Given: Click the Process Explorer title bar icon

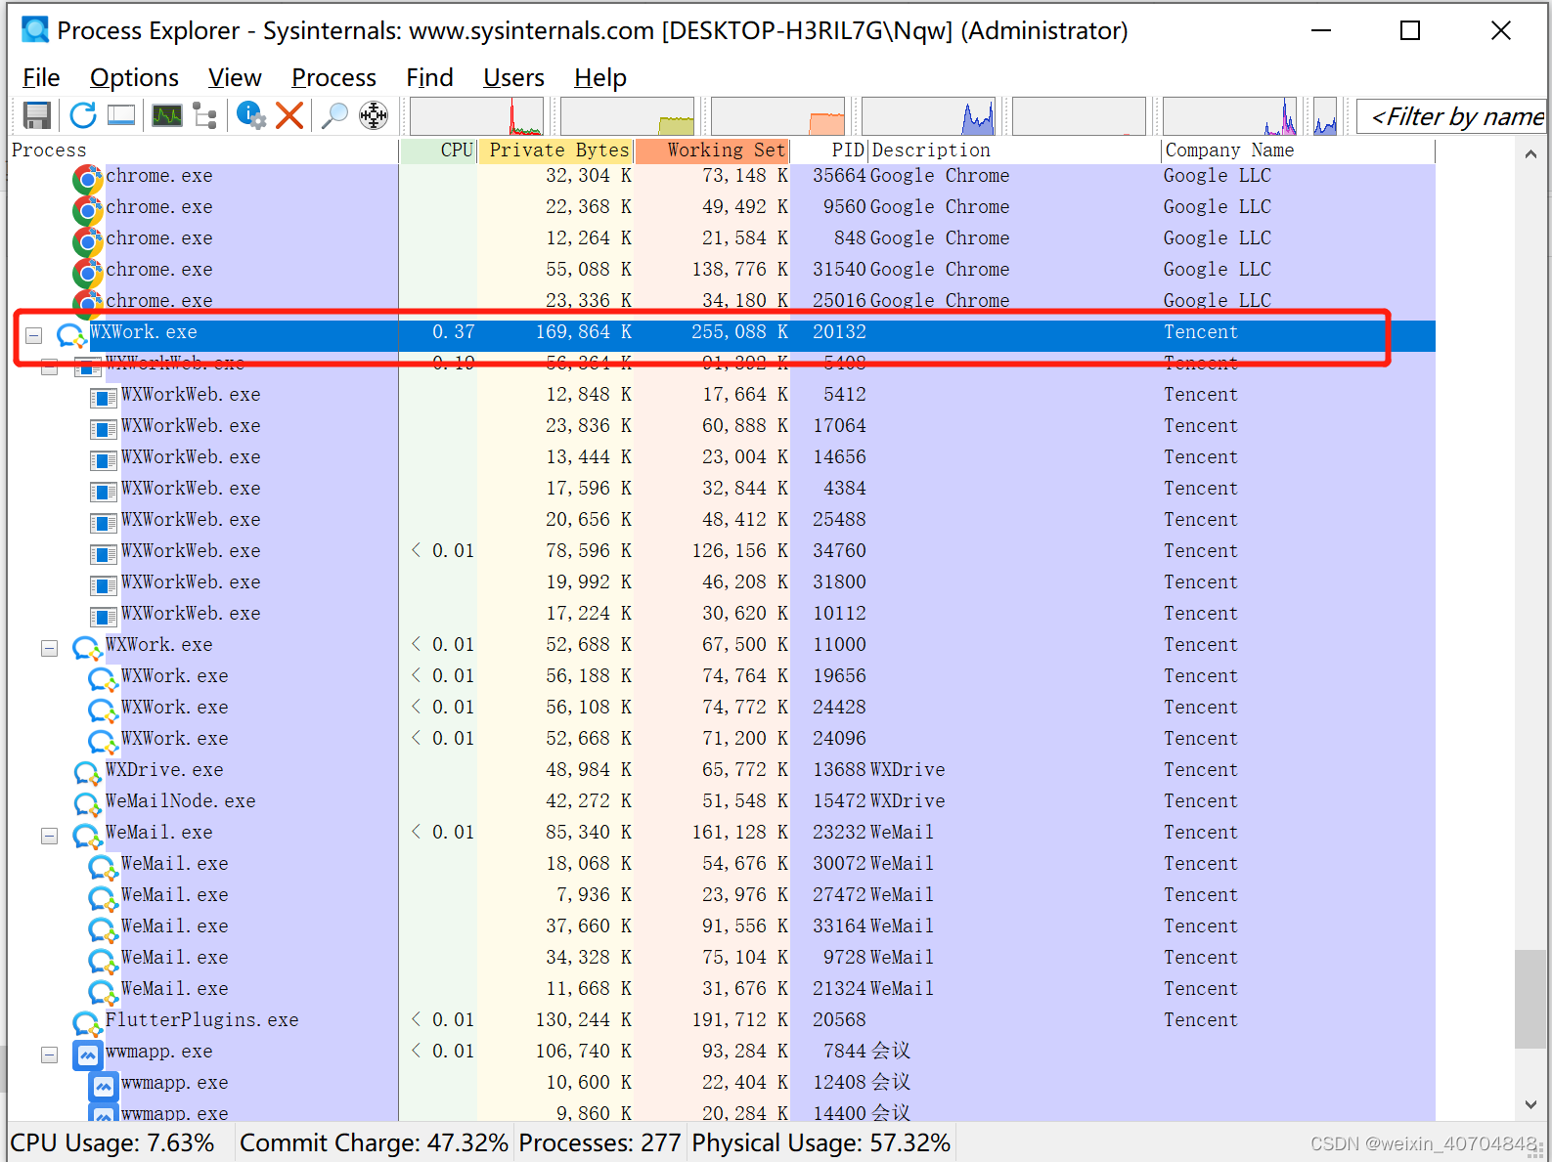Looking at the screenshot, I should [36, 30].
